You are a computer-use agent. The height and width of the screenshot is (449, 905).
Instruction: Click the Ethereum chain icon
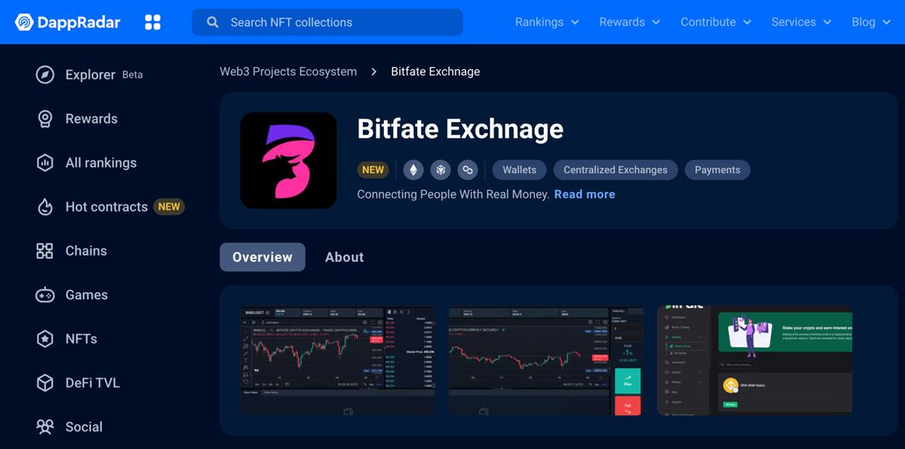(x=413, y=170)
